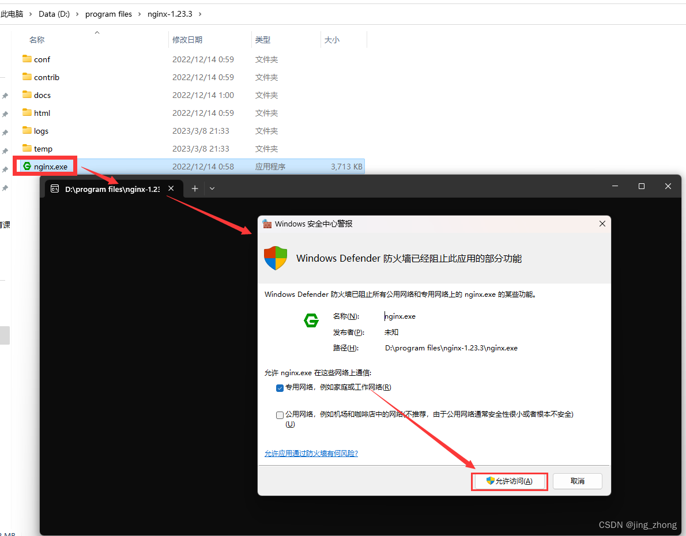Viewport: 686px width, 536px height.
Task: Select the temp folder name
Action: pyautogui.click(x=43, y=149)
